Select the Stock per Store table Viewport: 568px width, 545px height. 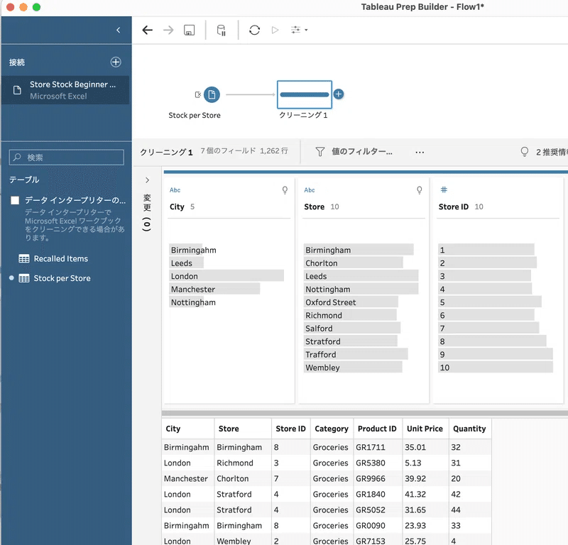click(x=62, y=278)
